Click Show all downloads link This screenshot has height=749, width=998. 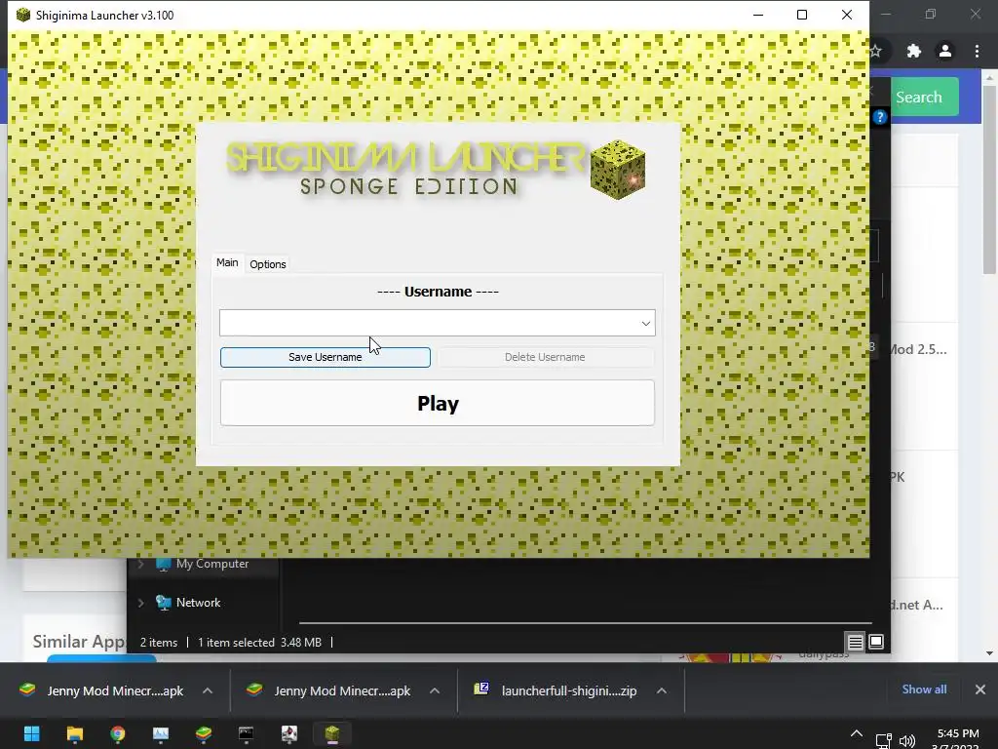(924, 690)
